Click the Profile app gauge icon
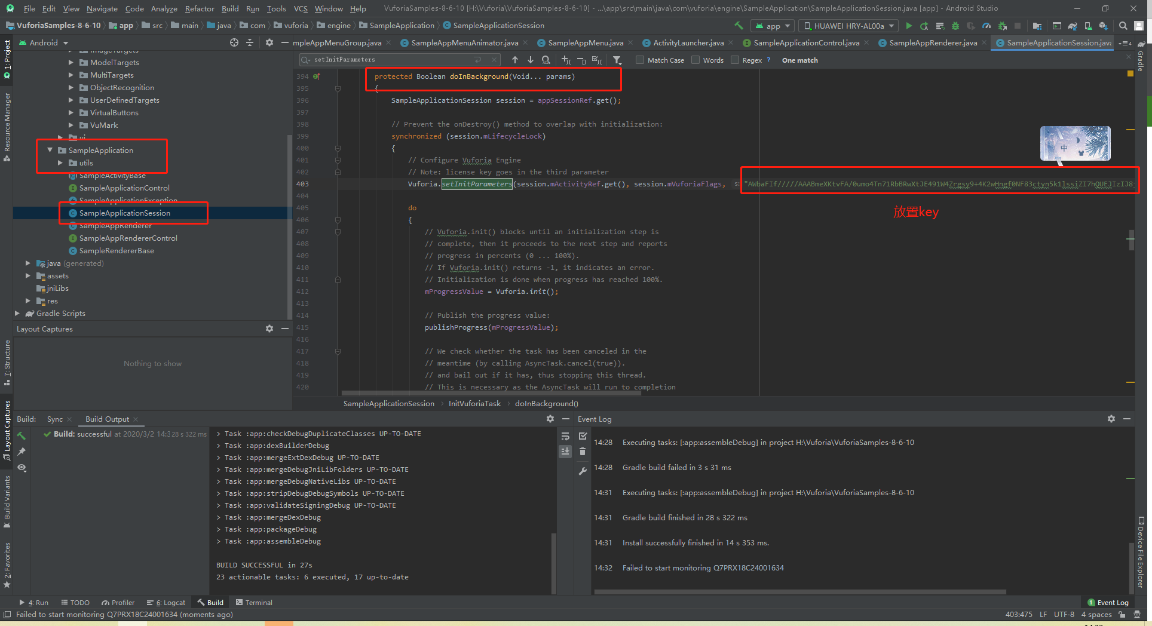This screenshot has width=1152, height=626. 986,26
